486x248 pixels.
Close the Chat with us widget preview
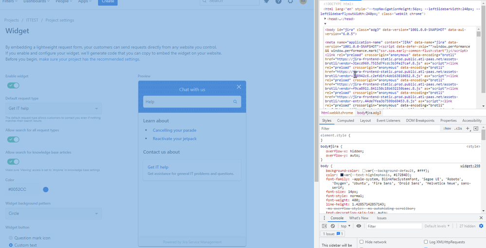point(239,87)
